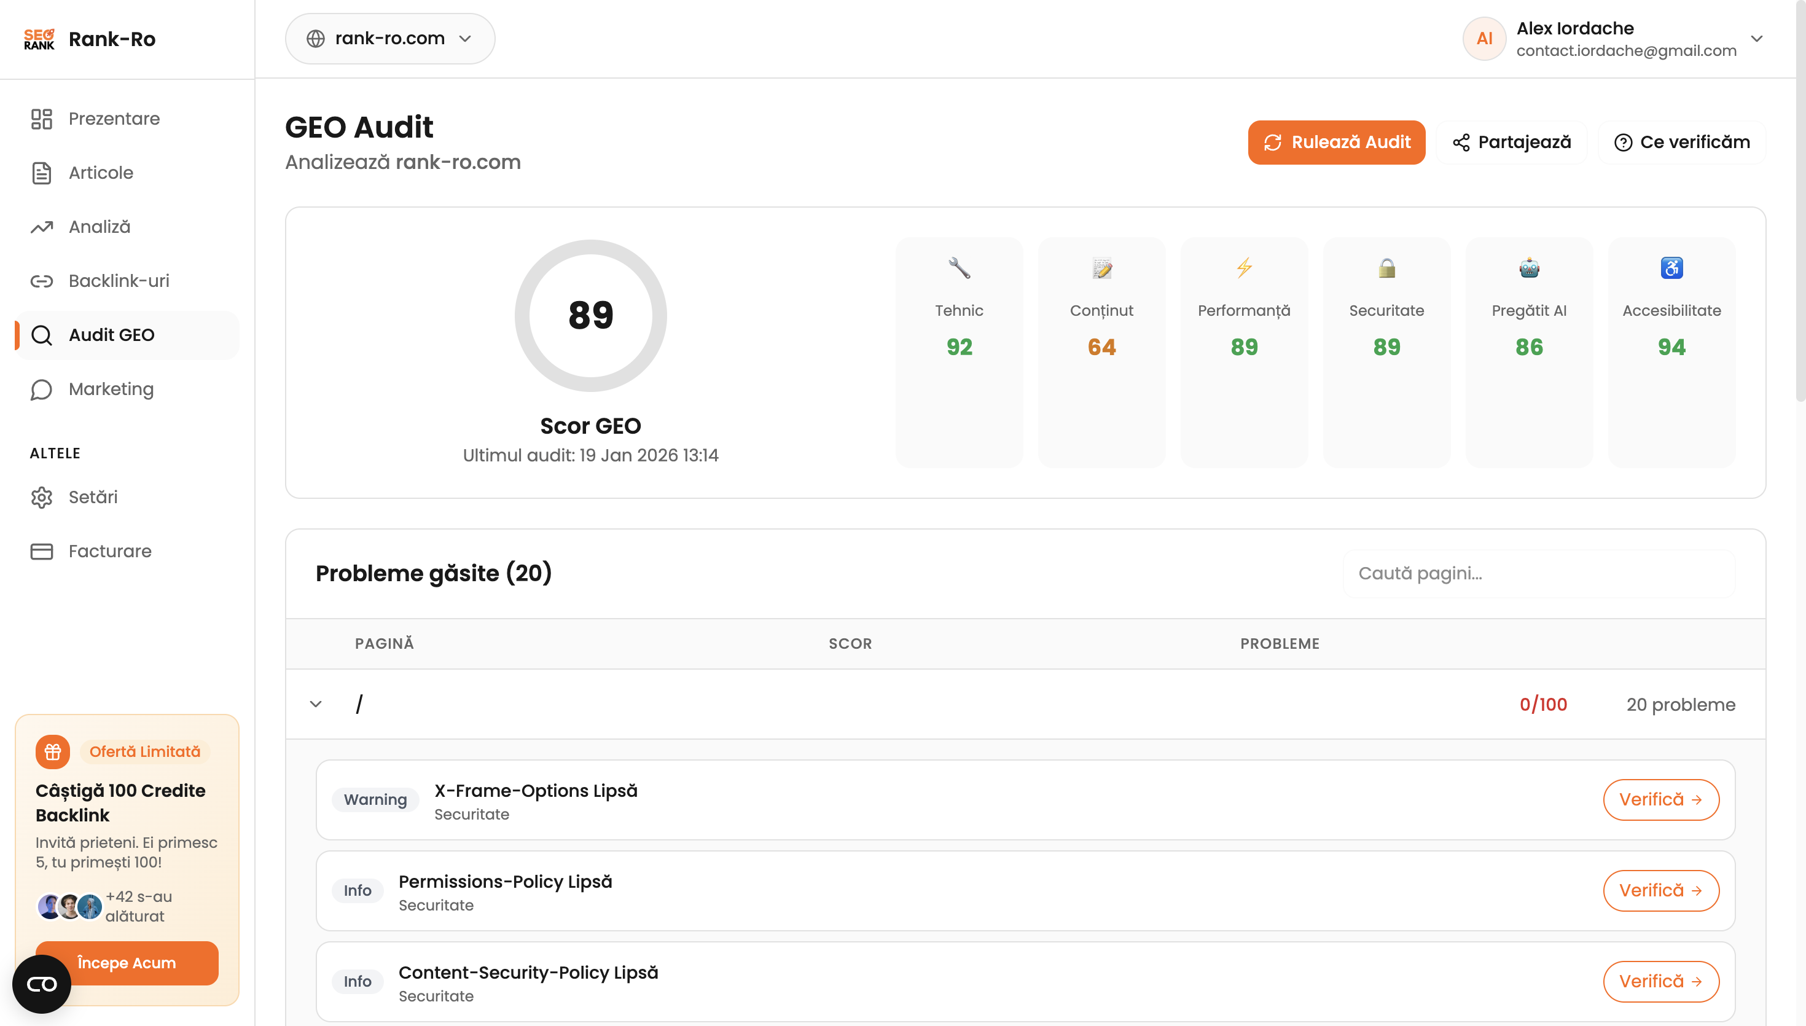This screenshot has width=1806, height=1026.
Task: Collapse the "/" page row chevron
Action: pos(316,704)
